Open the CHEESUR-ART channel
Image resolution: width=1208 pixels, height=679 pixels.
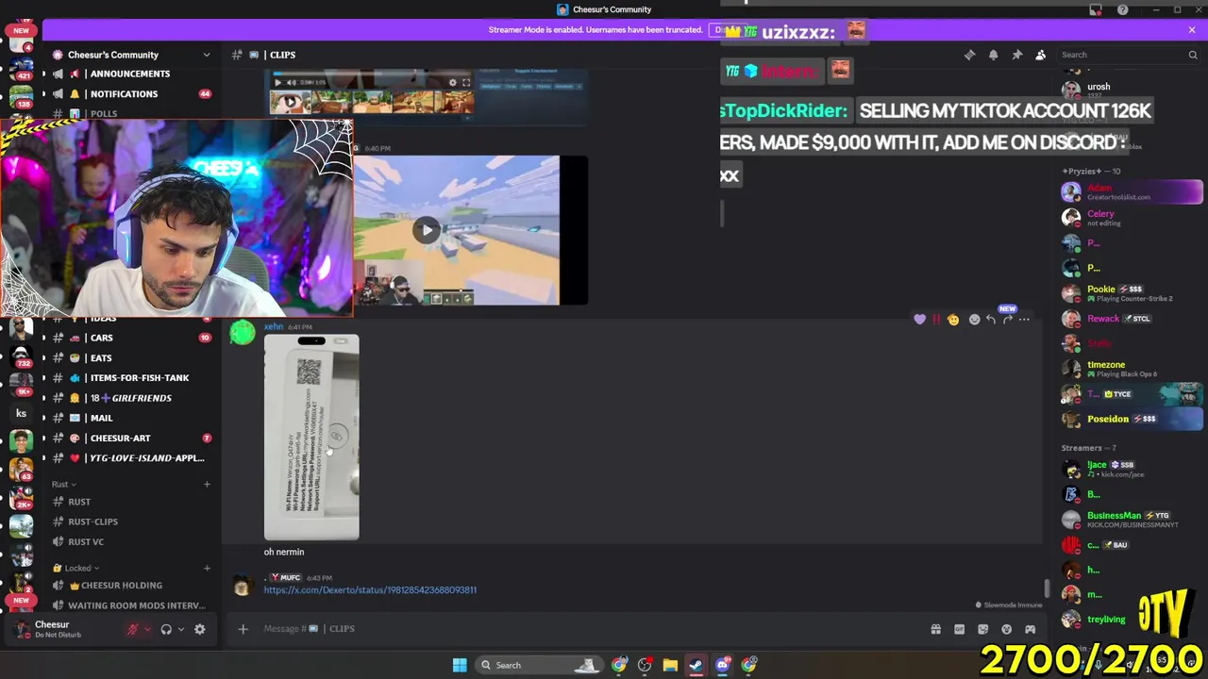point(120,439)
